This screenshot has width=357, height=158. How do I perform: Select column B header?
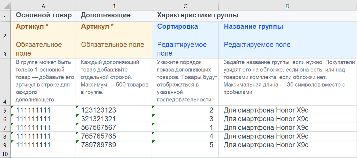tap(114, 6)
